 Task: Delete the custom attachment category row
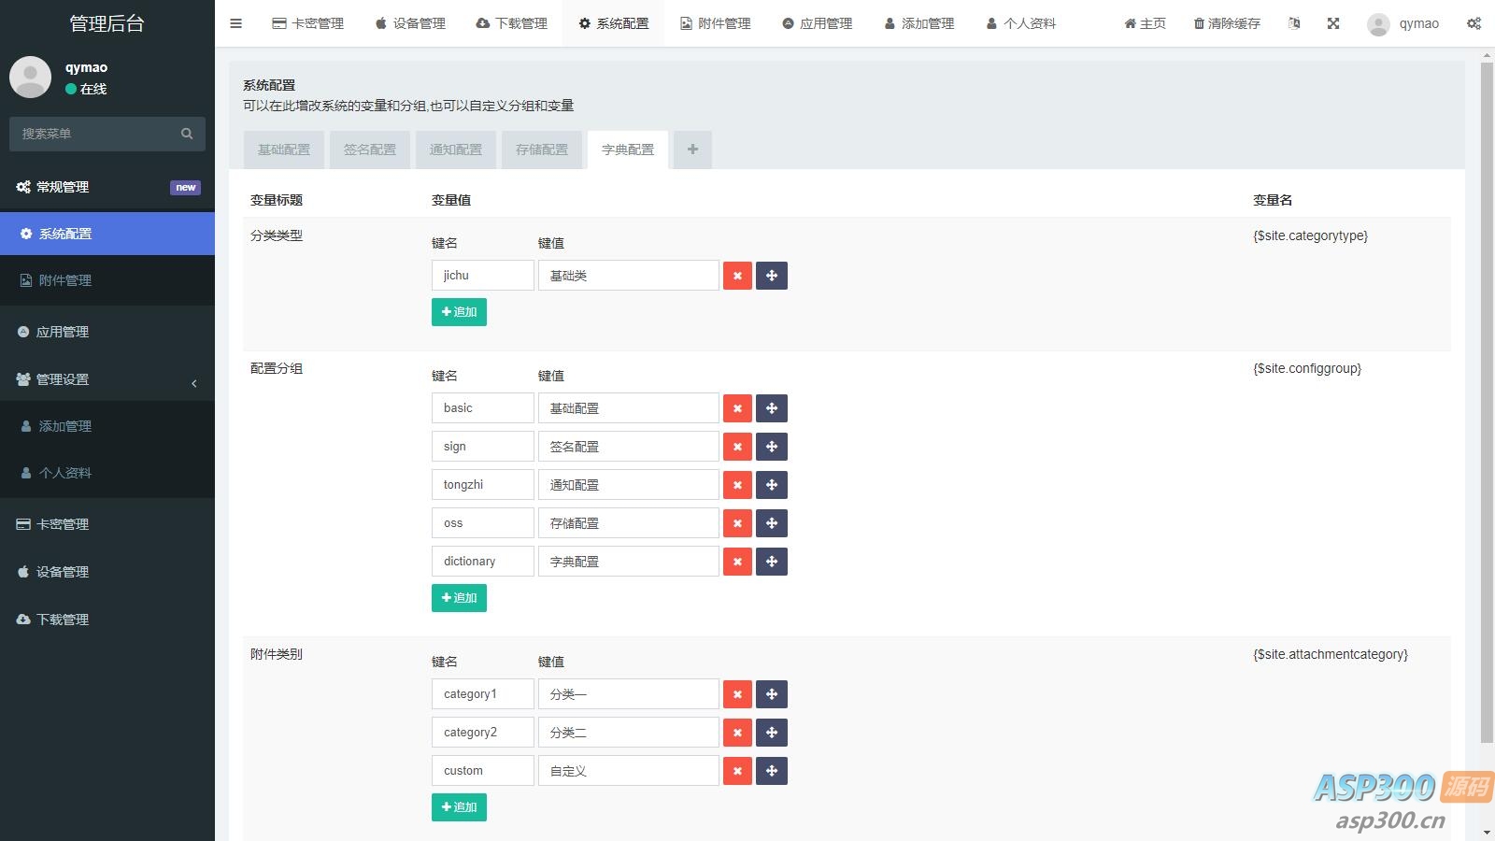[x=737, y=771]
